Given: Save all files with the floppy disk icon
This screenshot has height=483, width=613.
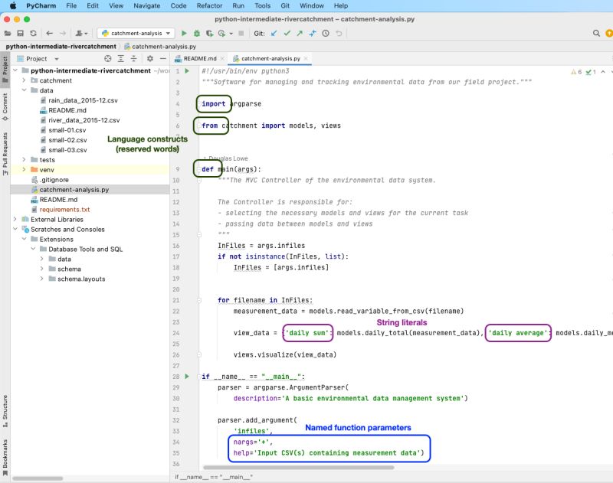Looking at the screenshot, I should pos(21,34).
